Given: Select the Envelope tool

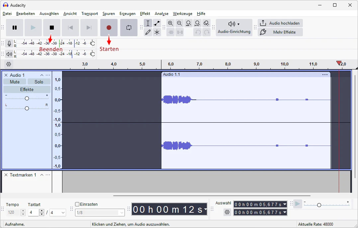Looking at the screenshot, I should (157, 23).
